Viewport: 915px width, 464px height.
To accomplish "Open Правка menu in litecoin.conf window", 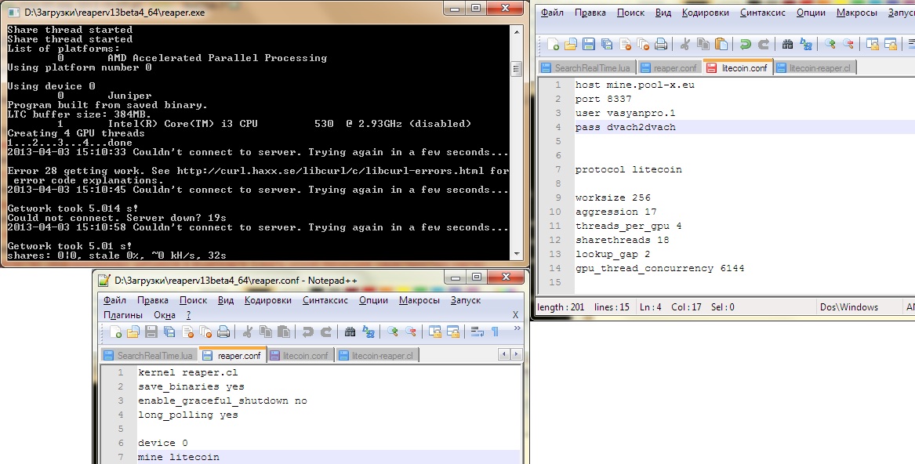I will (x=590, y=13).
